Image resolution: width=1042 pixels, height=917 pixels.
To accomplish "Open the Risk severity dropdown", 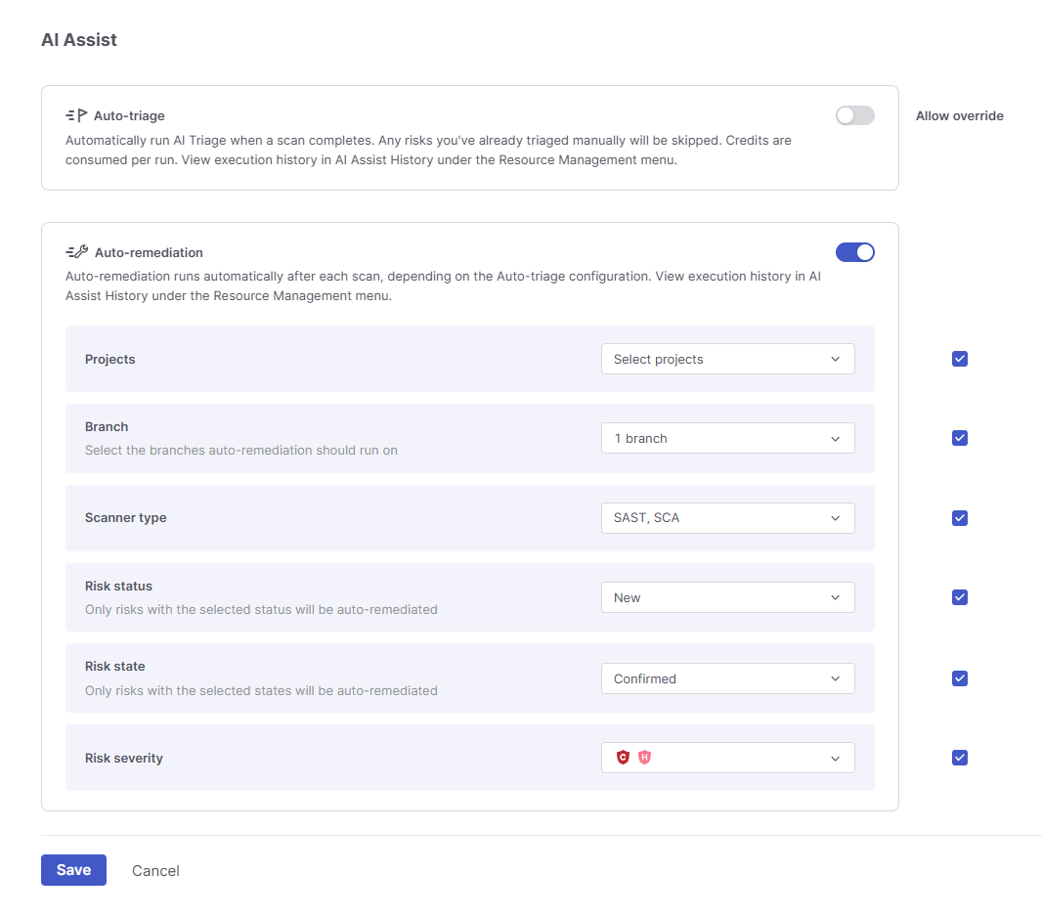I will (x=727, y=758).
